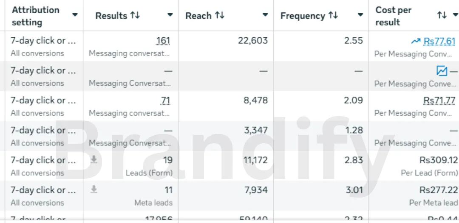
Task: Click the 161 results link
Action: click(163, 41)
